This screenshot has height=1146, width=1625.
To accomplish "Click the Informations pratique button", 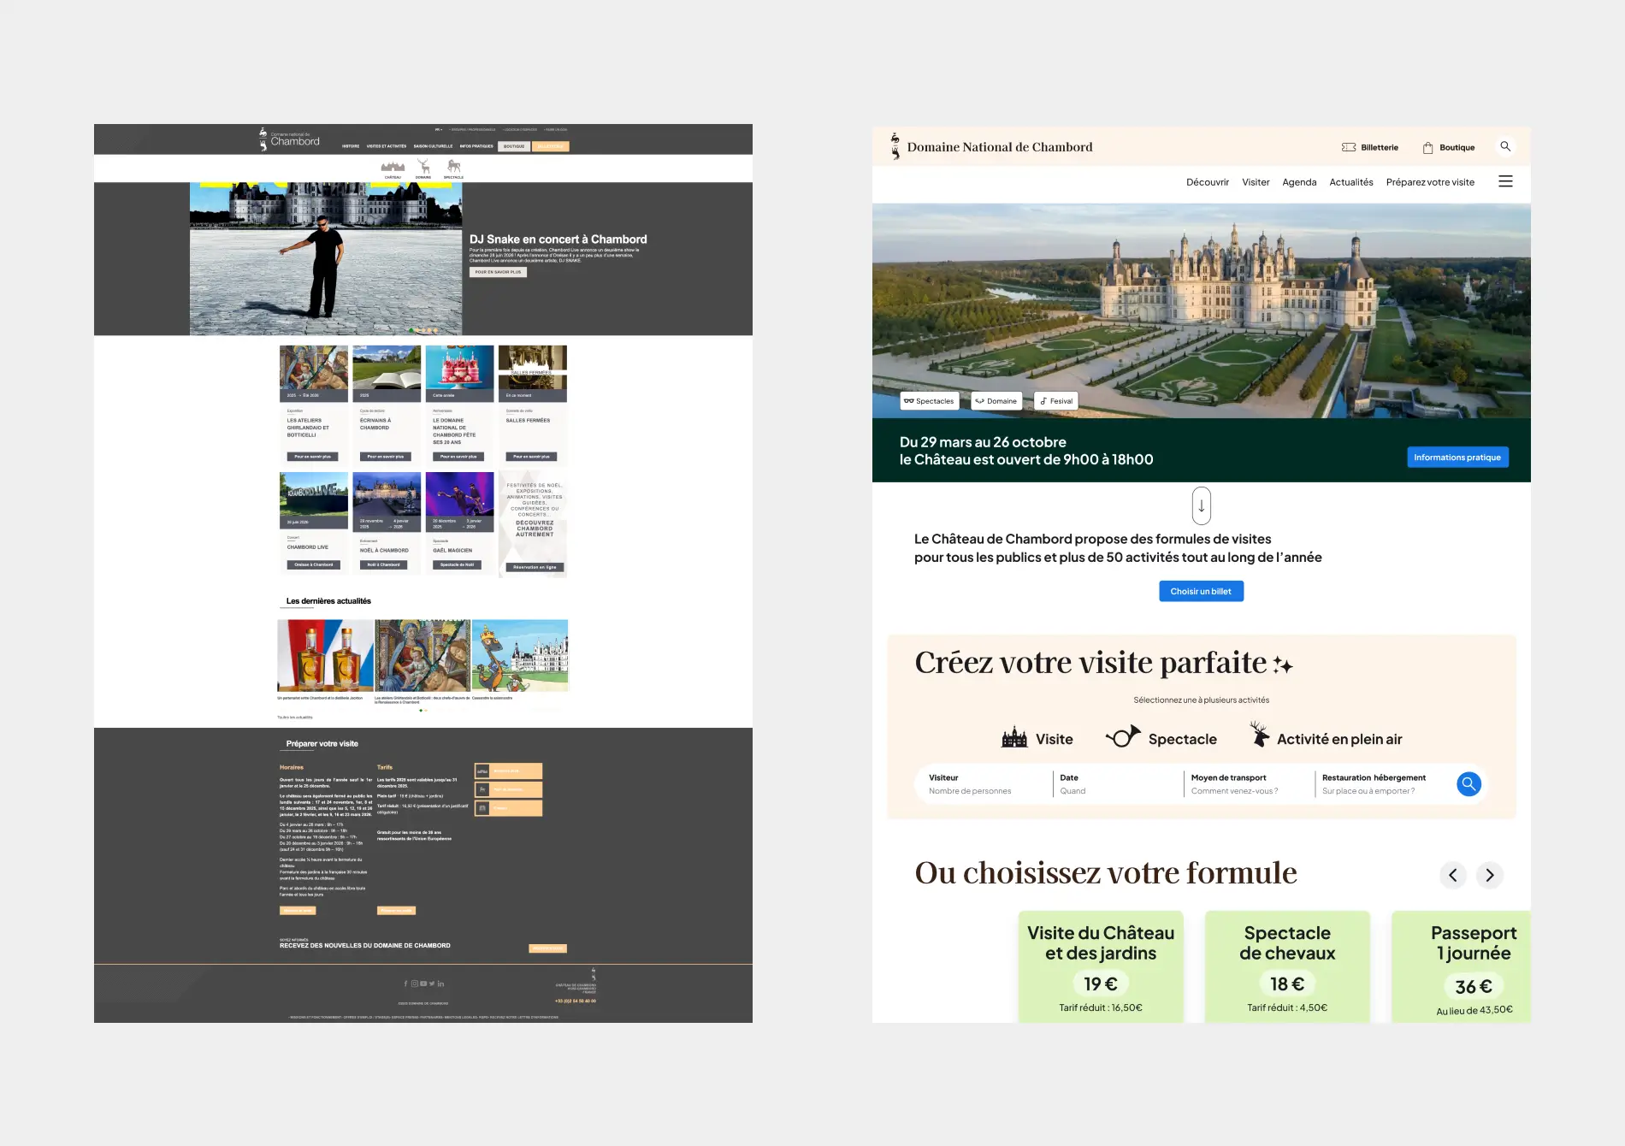I will coord(1457,458).
